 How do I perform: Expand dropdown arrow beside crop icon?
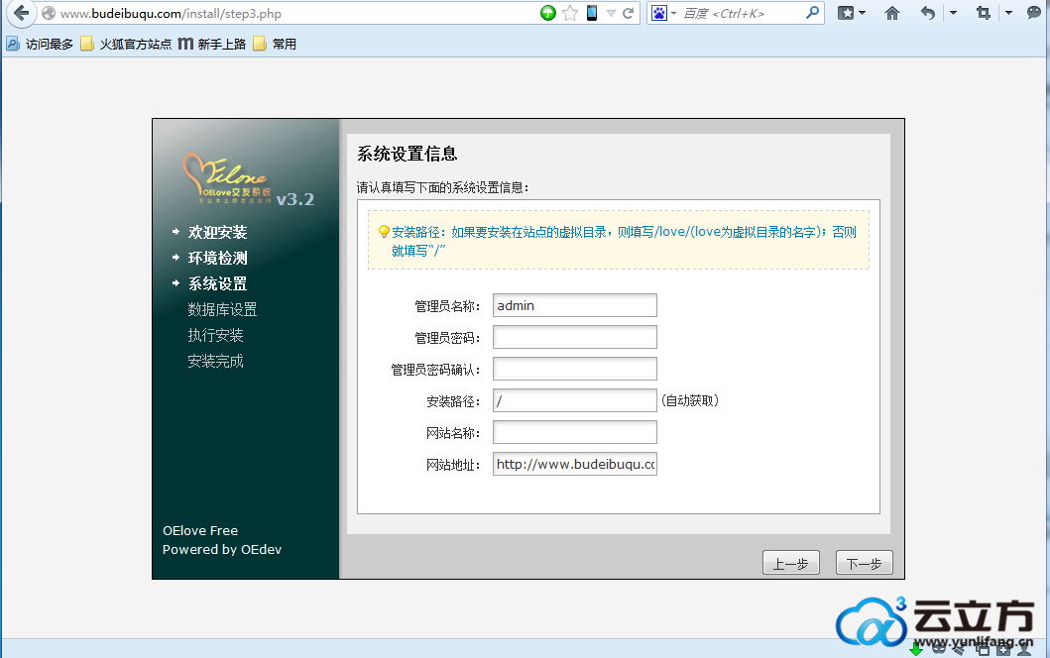[x=1008, y=13]
